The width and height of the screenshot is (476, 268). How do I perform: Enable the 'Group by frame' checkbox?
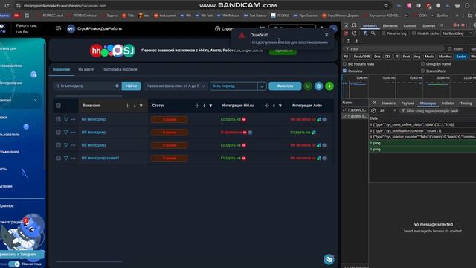[x=422, y=64]
